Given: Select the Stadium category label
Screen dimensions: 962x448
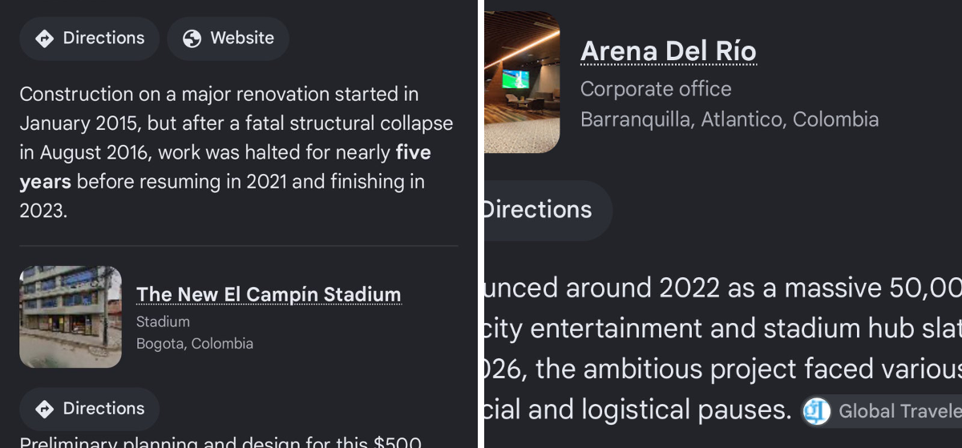Looking at the screenshot, I should coord(163,321).
